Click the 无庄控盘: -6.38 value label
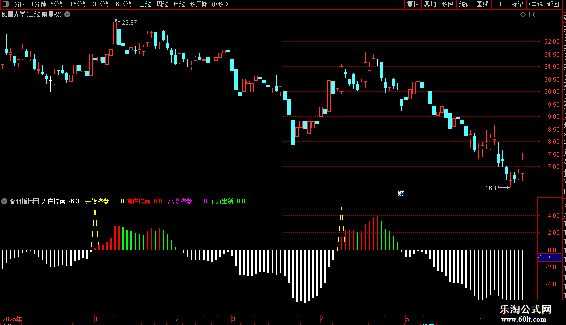566x325 pixels. [62, 202]
